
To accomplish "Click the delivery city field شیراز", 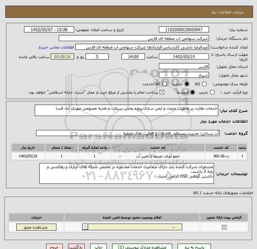I will coord(184,75).
